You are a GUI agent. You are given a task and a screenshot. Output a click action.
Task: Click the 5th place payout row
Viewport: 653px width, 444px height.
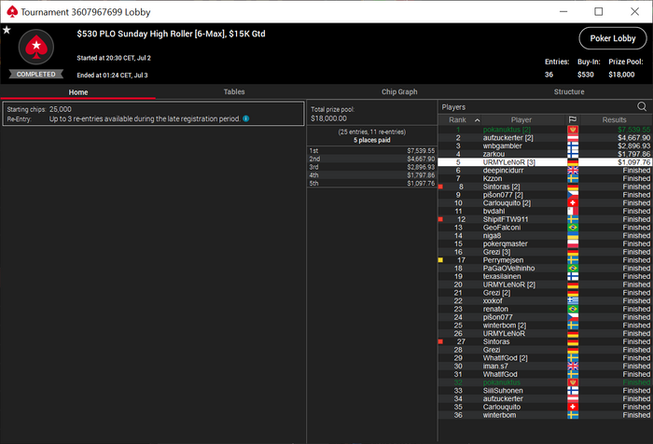coord(371,183)
